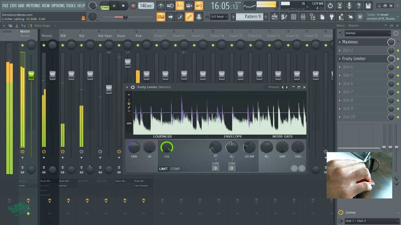This screenshot has width=401, height=225.
Task: Switch to LIMIT tab in Fruity Limiter
Action: tap(164, 169)
